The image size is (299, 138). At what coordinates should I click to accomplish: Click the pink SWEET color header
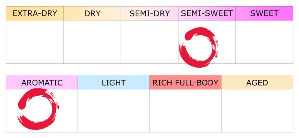click(x=264, y=13)
